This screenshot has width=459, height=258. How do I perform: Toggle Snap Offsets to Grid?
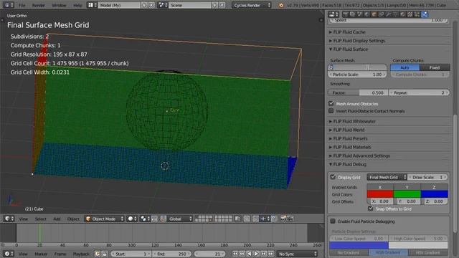tap(371, 209)
